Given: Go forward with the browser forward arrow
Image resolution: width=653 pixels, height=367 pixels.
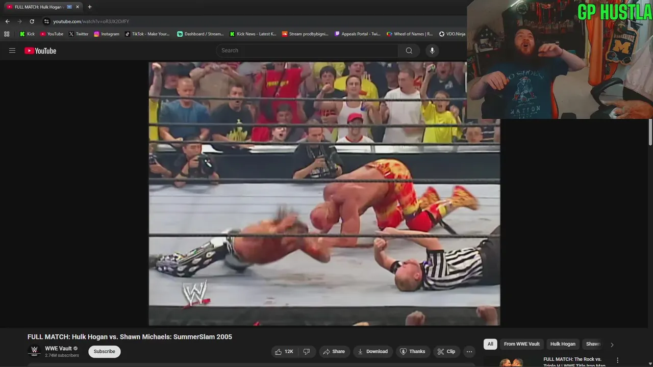Looking at the screenshot, I should [x=19, y=21].
